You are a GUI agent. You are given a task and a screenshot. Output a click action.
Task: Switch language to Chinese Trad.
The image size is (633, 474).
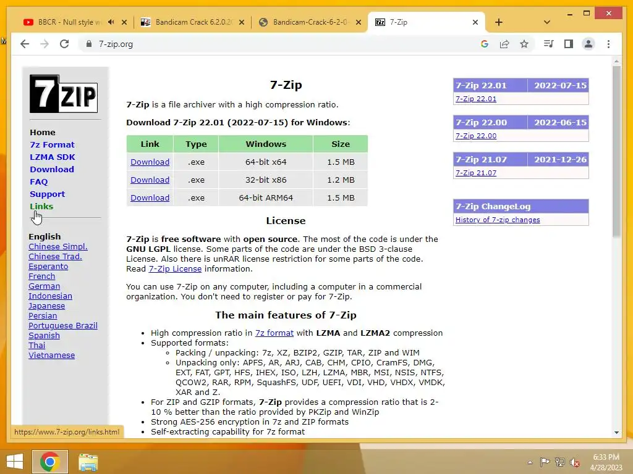coord(55,256)
